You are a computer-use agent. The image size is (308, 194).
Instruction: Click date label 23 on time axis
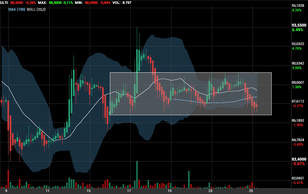(210, 191)
